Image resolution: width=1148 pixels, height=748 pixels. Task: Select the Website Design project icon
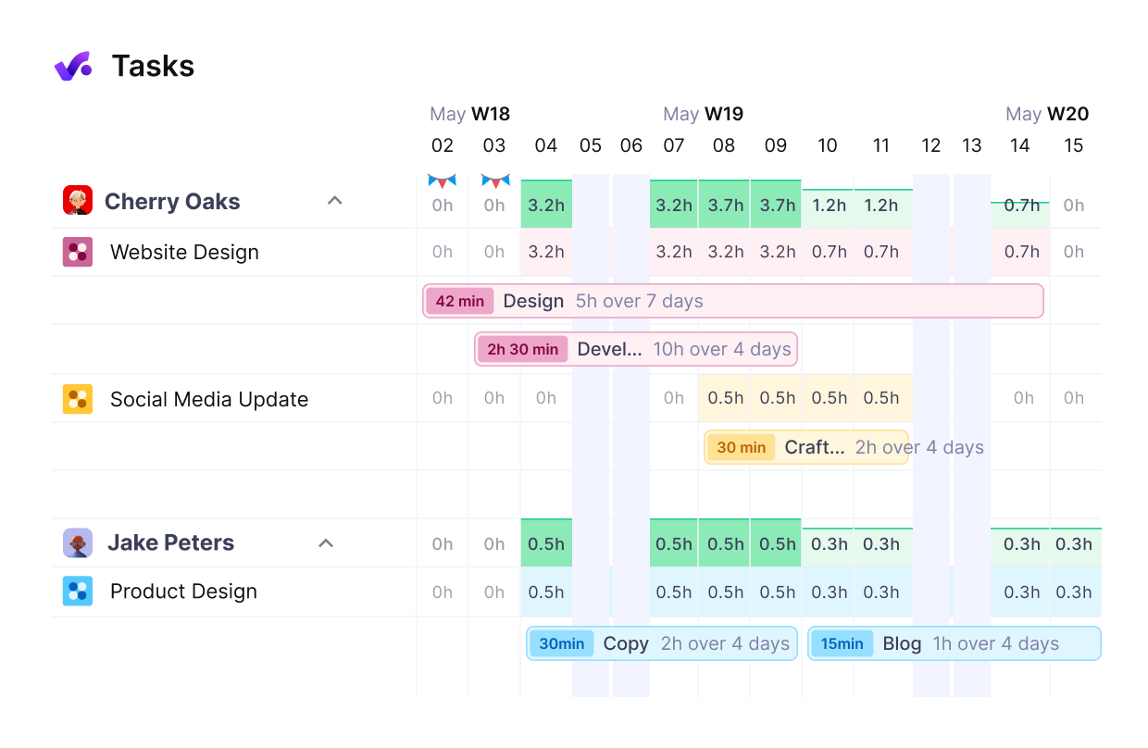click(x=78, y=252)
